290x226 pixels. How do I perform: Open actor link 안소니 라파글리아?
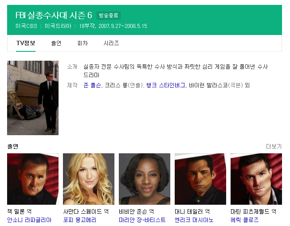click(29, 220)
